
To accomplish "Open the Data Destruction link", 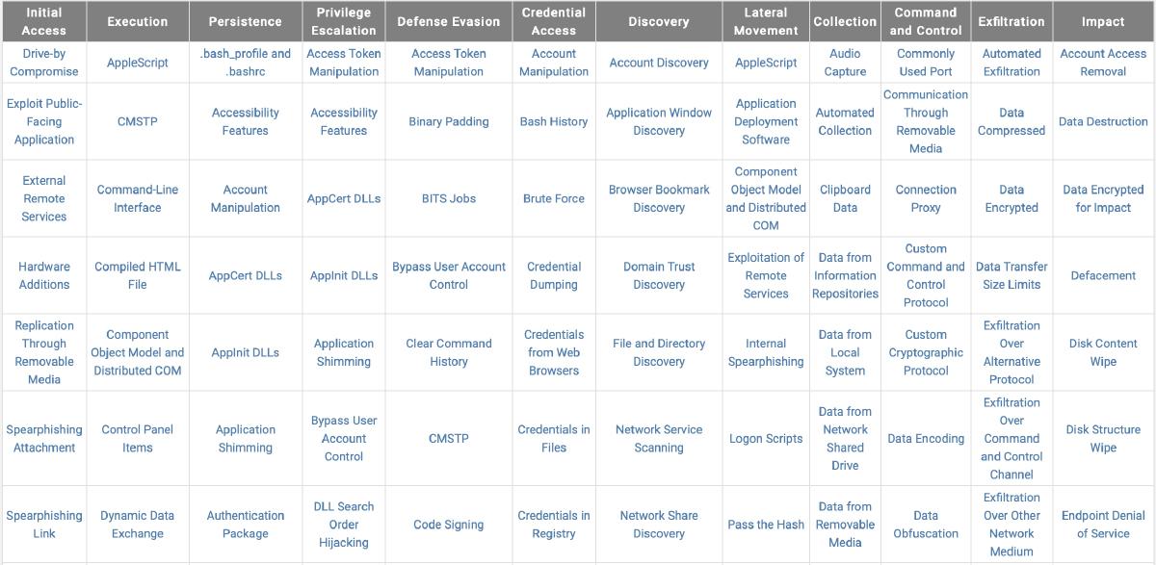I will [1103, 121].
